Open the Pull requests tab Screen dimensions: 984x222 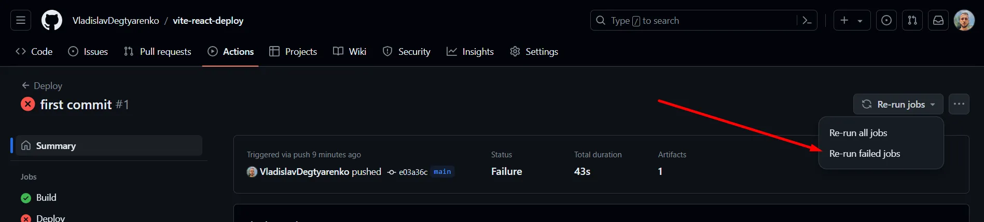tap(158, 52)
